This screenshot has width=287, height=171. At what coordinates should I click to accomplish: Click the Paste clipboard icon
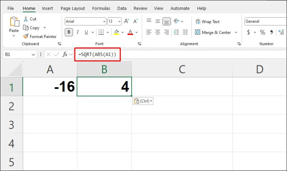point(14,22)
